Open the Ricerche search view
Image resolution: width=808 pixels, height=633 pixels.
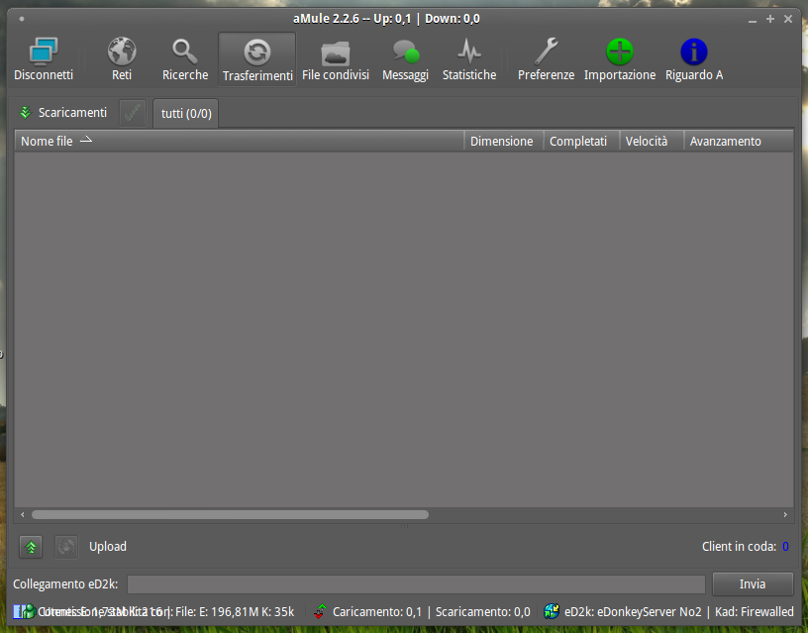[185, 59]
